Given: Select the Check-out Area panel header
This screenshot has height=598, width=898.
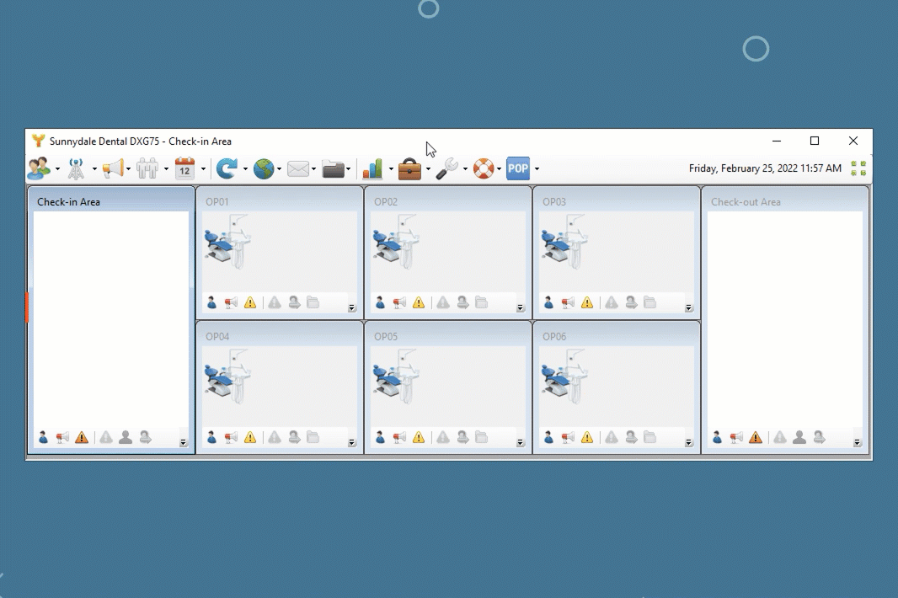Looking at the screenshot, I should 784,201.
